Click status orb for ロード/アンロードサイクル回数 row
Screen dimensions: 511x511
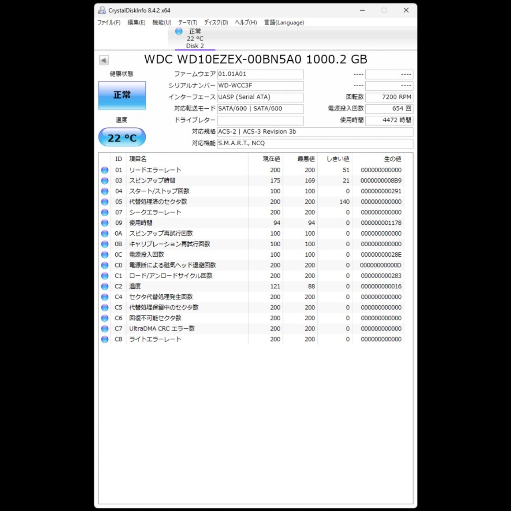(x=105, y=276)
